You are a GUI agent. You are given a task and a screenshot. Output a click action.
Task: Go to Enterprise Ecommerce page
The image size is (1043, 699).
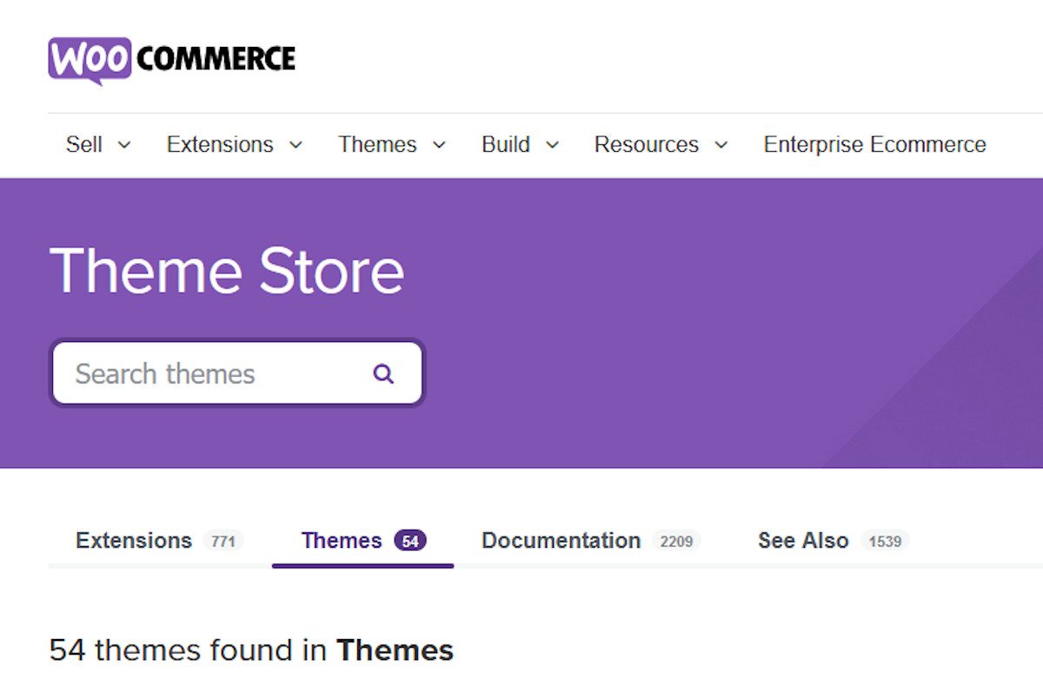pos(875,144)
